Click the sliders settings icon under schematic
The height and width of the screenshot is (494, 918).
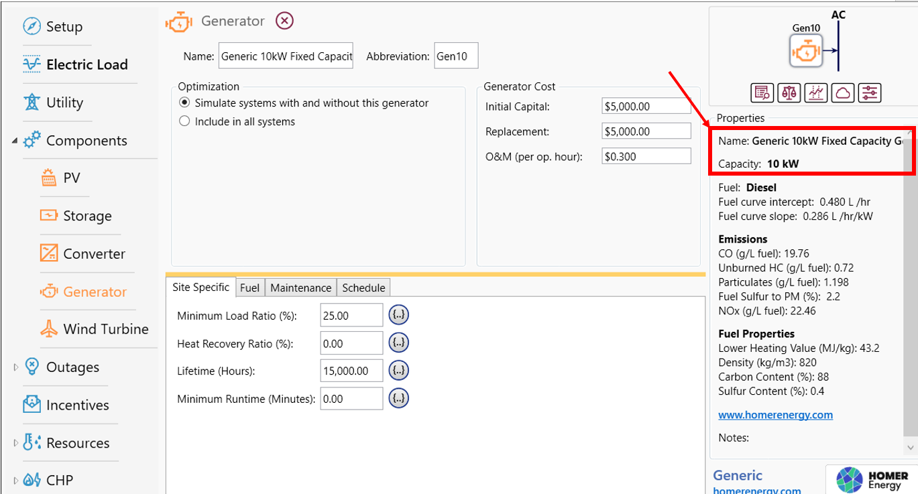(870, 93)
